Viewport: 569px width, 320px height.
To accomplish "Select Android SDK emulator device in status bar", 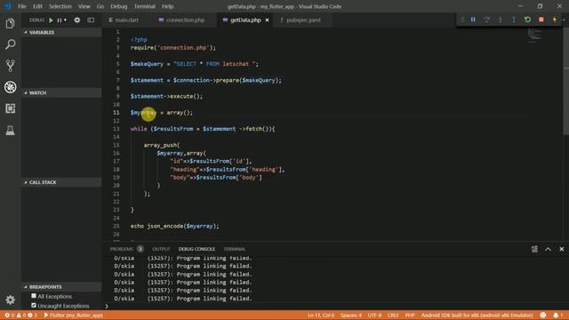I will tap(477, 315).
